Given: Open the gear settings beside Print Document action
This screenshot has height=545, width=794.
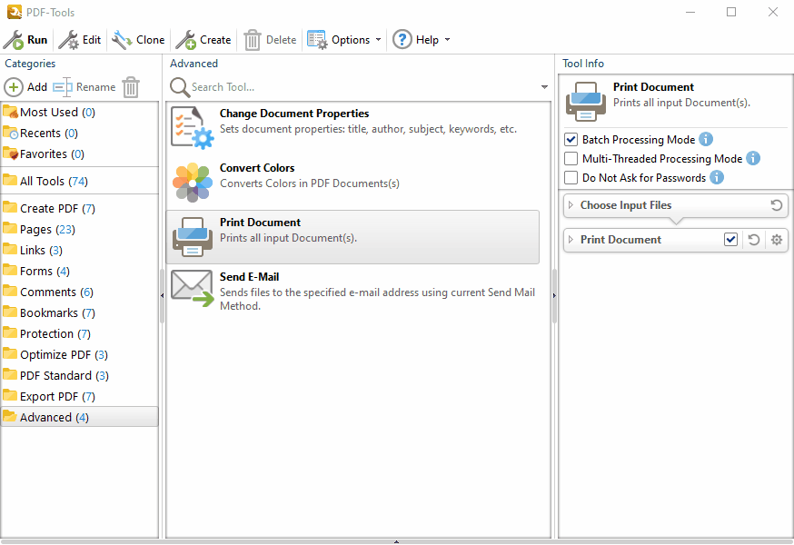Looking at the screenshot, I should 776,240.
